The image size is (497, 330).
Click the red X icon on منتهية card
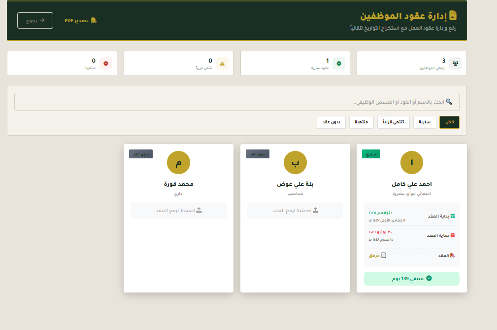pyautogui.click(x=105, y=63)
